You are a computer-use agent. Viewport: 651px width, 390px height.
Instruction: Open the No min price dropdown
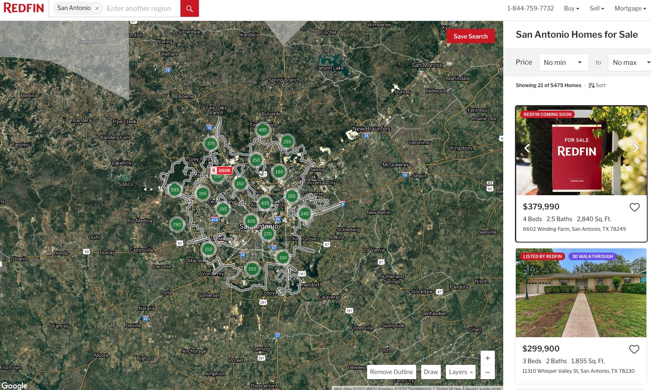pos(563,62)
